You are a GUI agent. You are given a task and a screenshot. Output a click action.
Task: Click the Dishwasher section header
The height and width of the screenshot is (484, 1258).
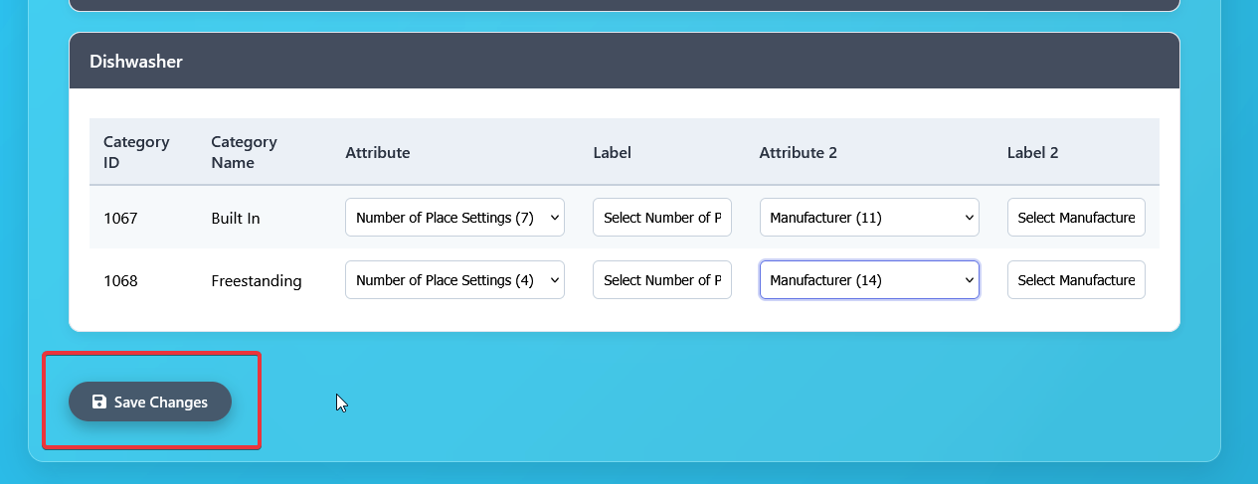pyautogui.click(x=136, y=62)
